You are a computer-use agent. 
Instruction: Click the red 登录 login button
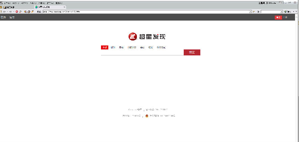(278, 18)
